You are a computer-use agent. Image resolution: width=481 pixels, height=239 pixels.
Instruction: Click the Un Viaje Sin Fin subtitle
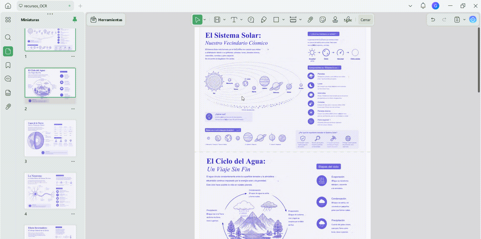pos(229,169)
